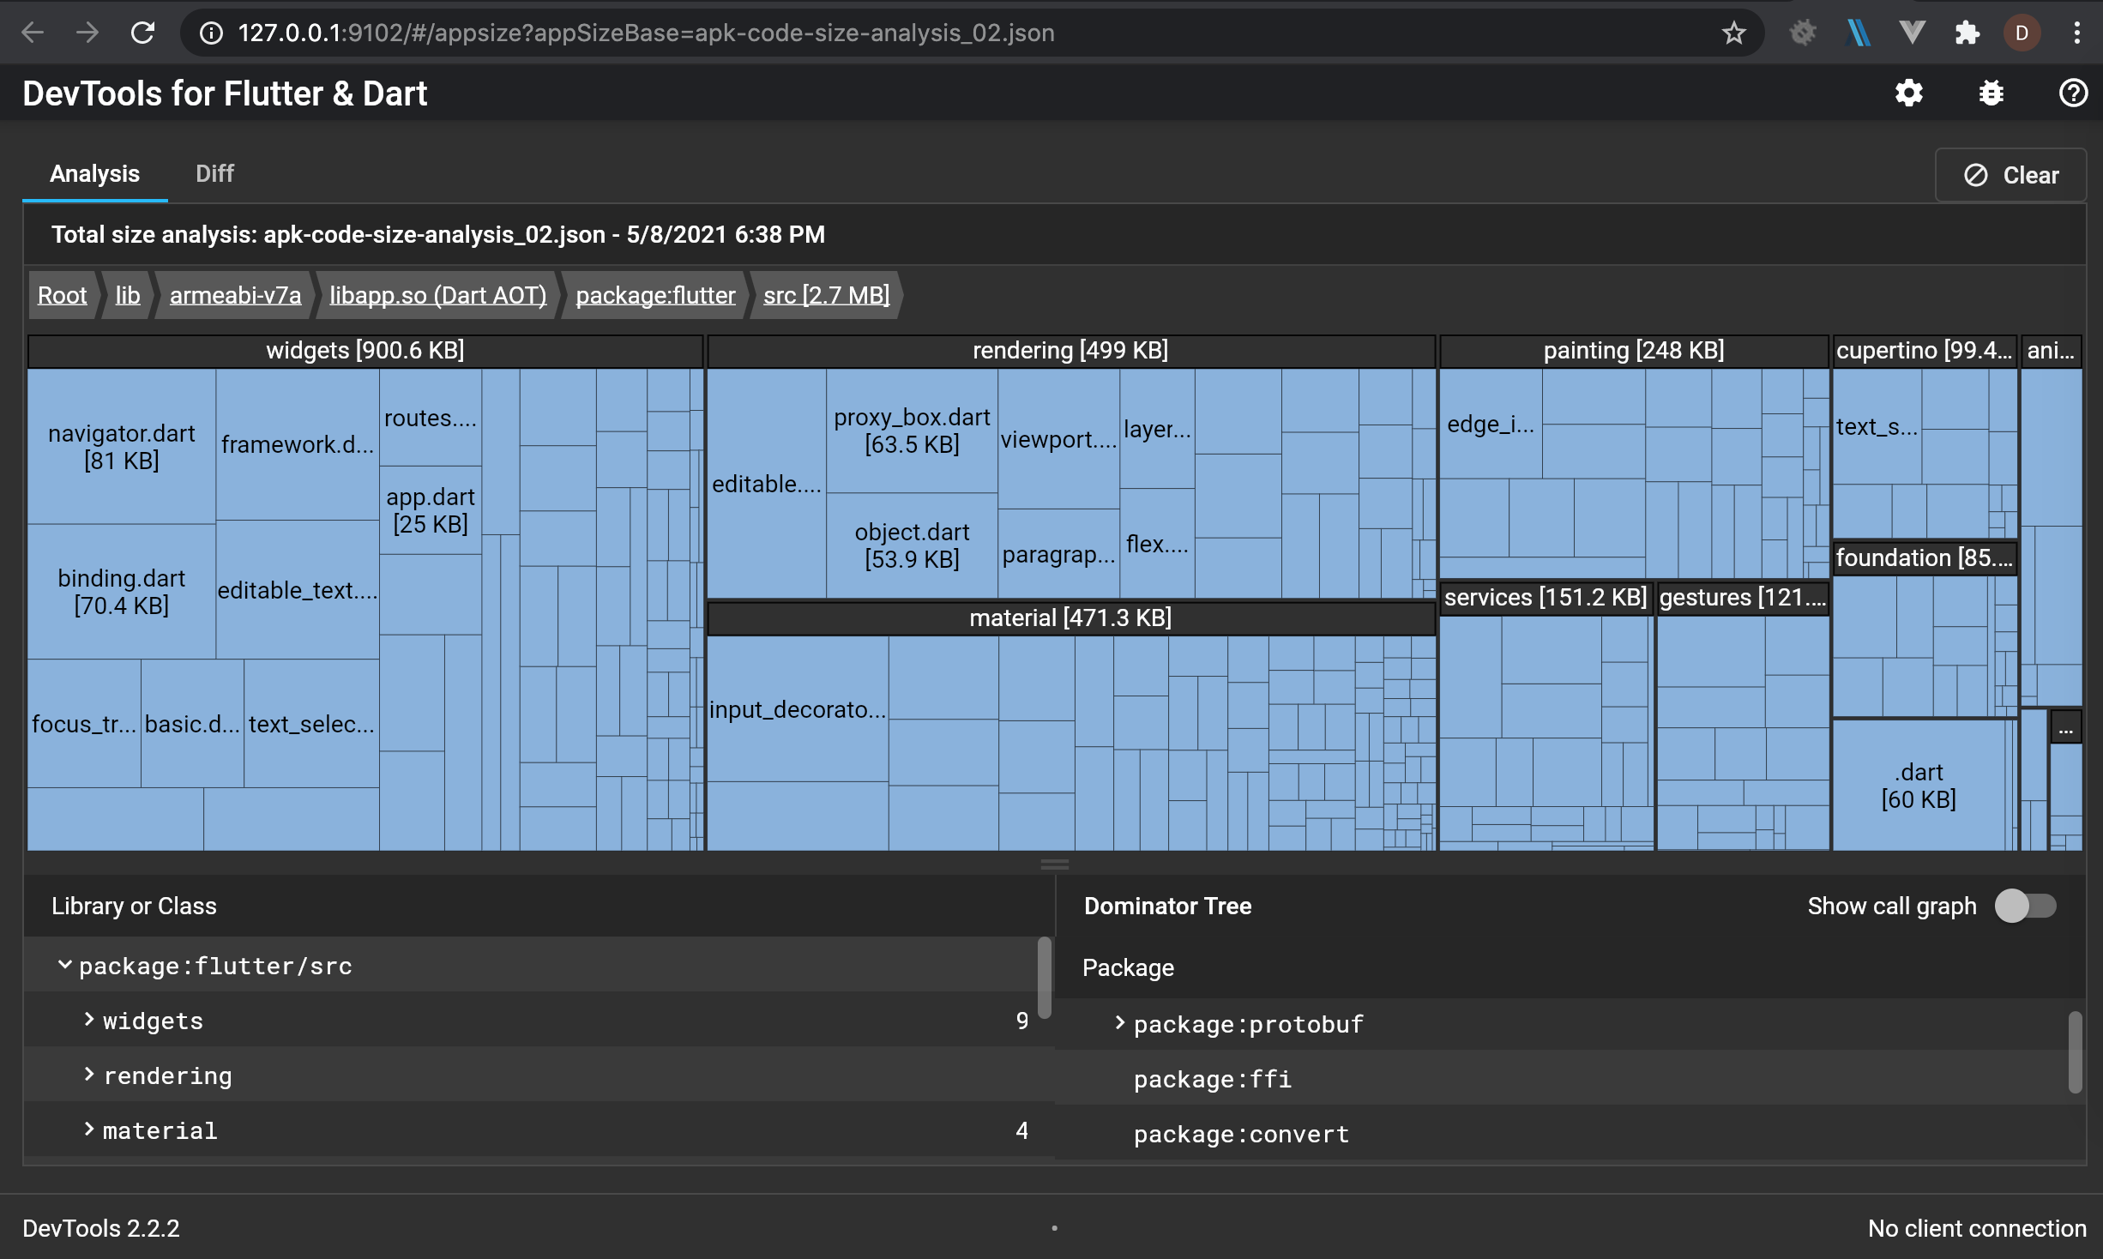
Task: Click the Library or Class scrollbar thumb
Action: (1044, 978)
